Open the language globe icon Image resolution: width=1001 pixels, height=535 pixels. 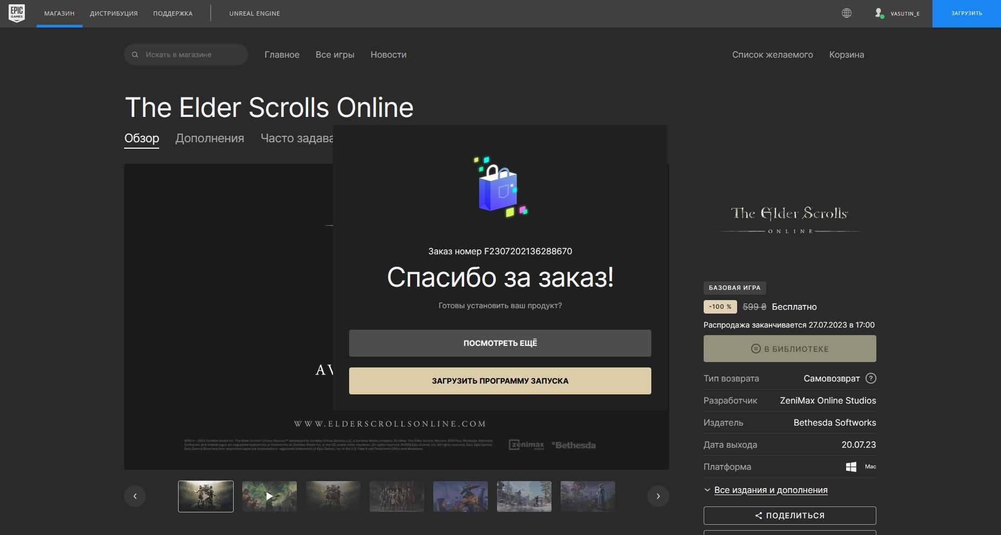pyautogui.click(x=847, y=13)
